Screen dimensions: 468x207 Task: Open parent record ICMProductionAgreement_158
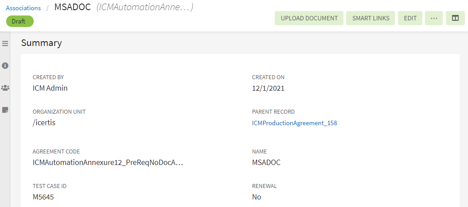[x=294, y=123]
